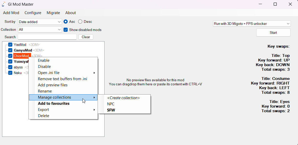Select the Desc sort order
This screenshot has height=145, width=298.
80,22
